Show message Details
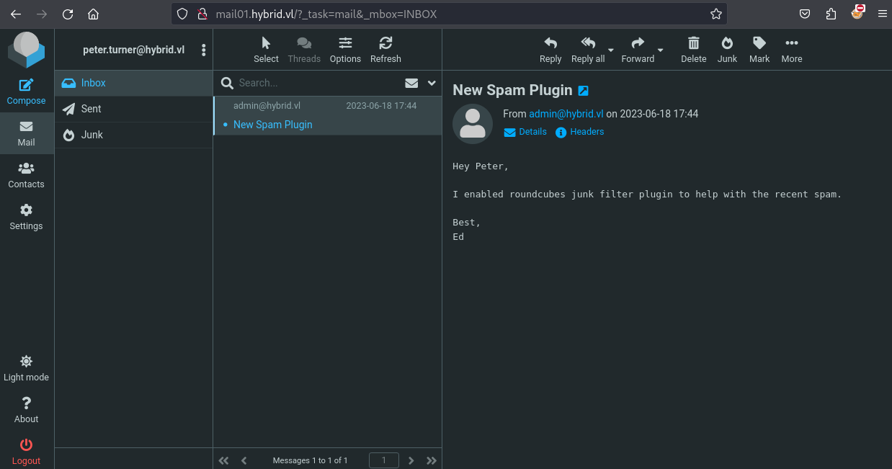 pos(525,132)
